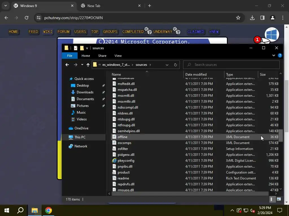This screenshot has width=289, height=216.
Task: Open the Chrome three-dot menu
Action: coord(283,18)
